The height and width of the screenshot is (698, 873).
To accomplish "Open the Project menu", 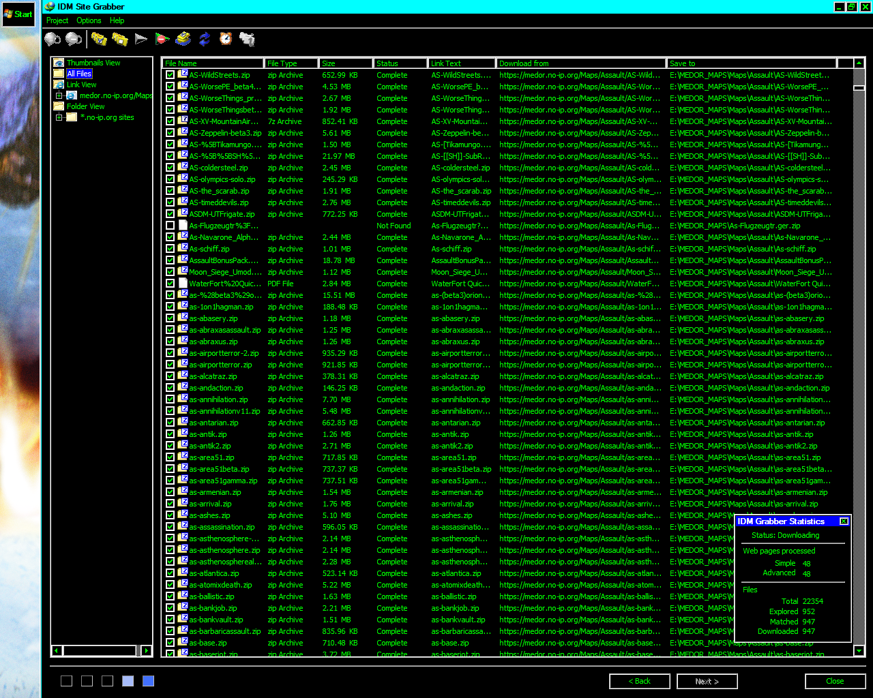I will [x=57, y=20].
